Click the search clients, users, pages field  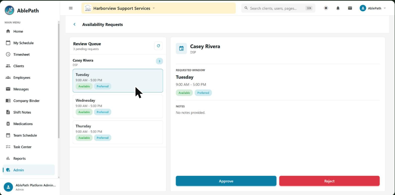click(x=278, y=8)
